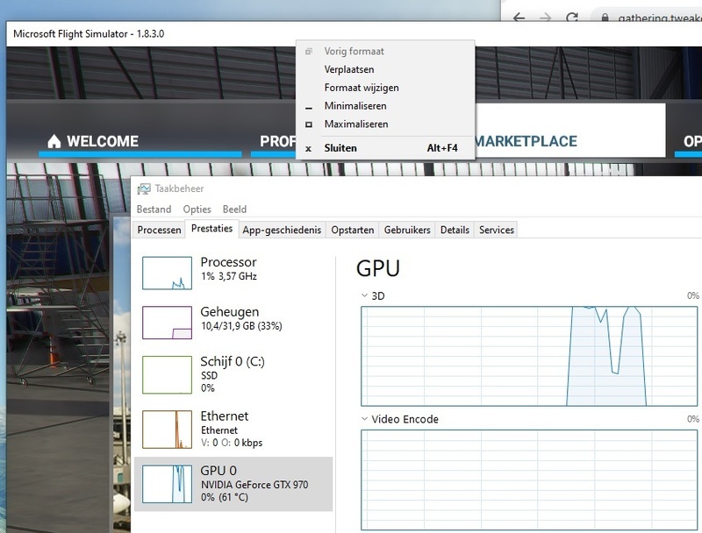
Task: Click the 0% (61 °C) GPU temperature text
Action: [225, 497]
